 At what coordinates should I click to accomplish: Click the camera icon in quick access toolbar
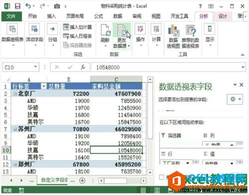pyautogui.click(x=57, y=6)
